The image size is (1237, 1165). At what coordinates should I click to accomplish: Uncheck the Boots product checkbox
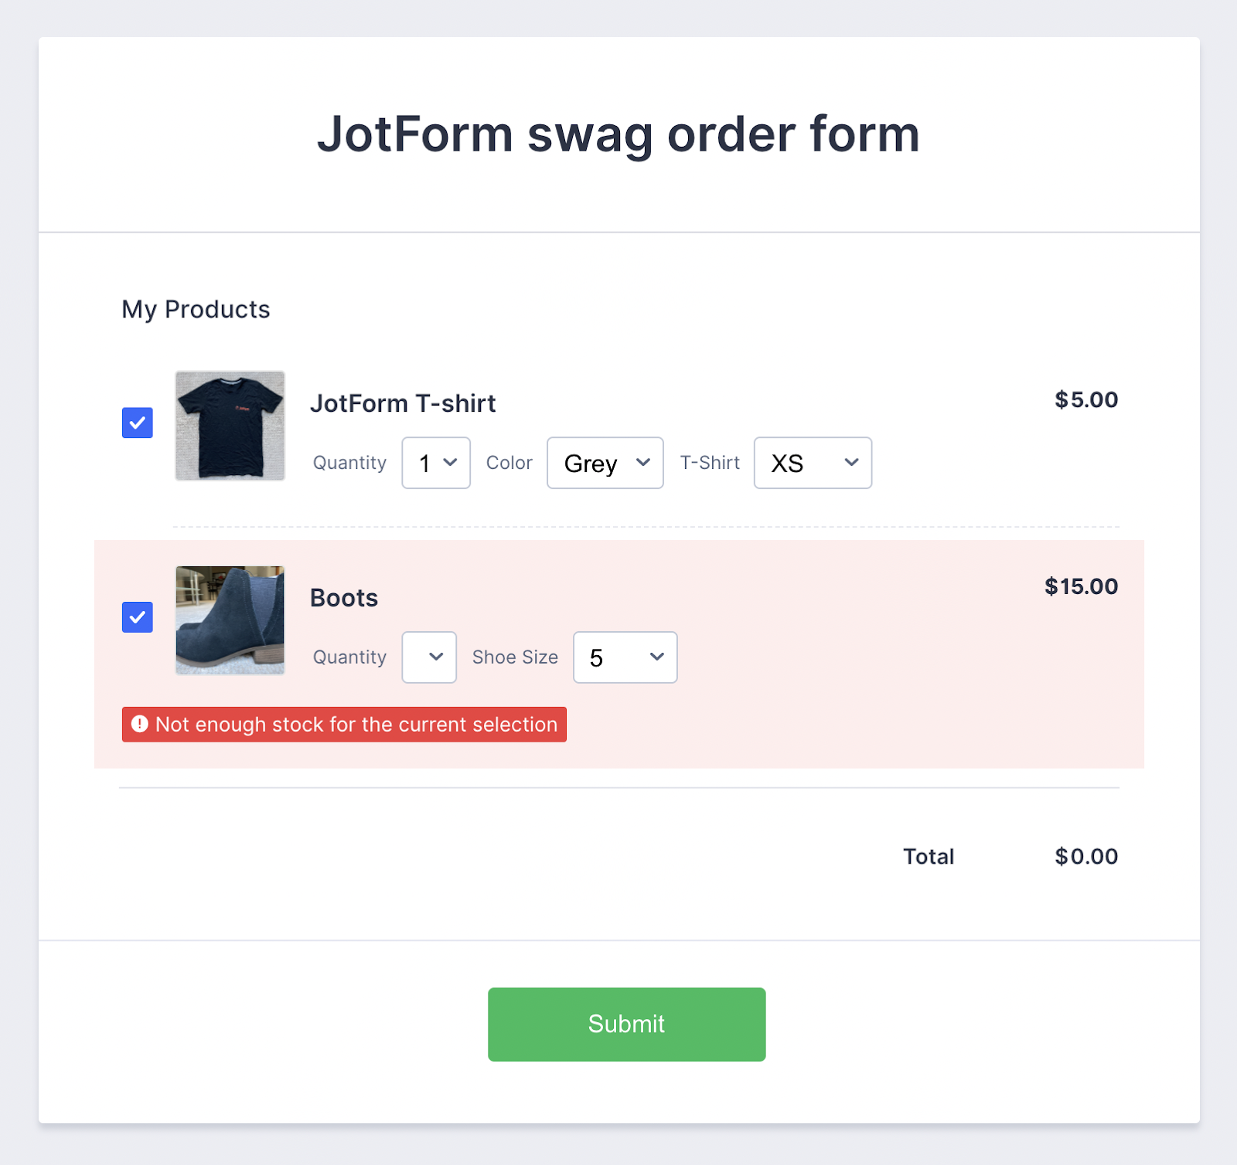138,617
